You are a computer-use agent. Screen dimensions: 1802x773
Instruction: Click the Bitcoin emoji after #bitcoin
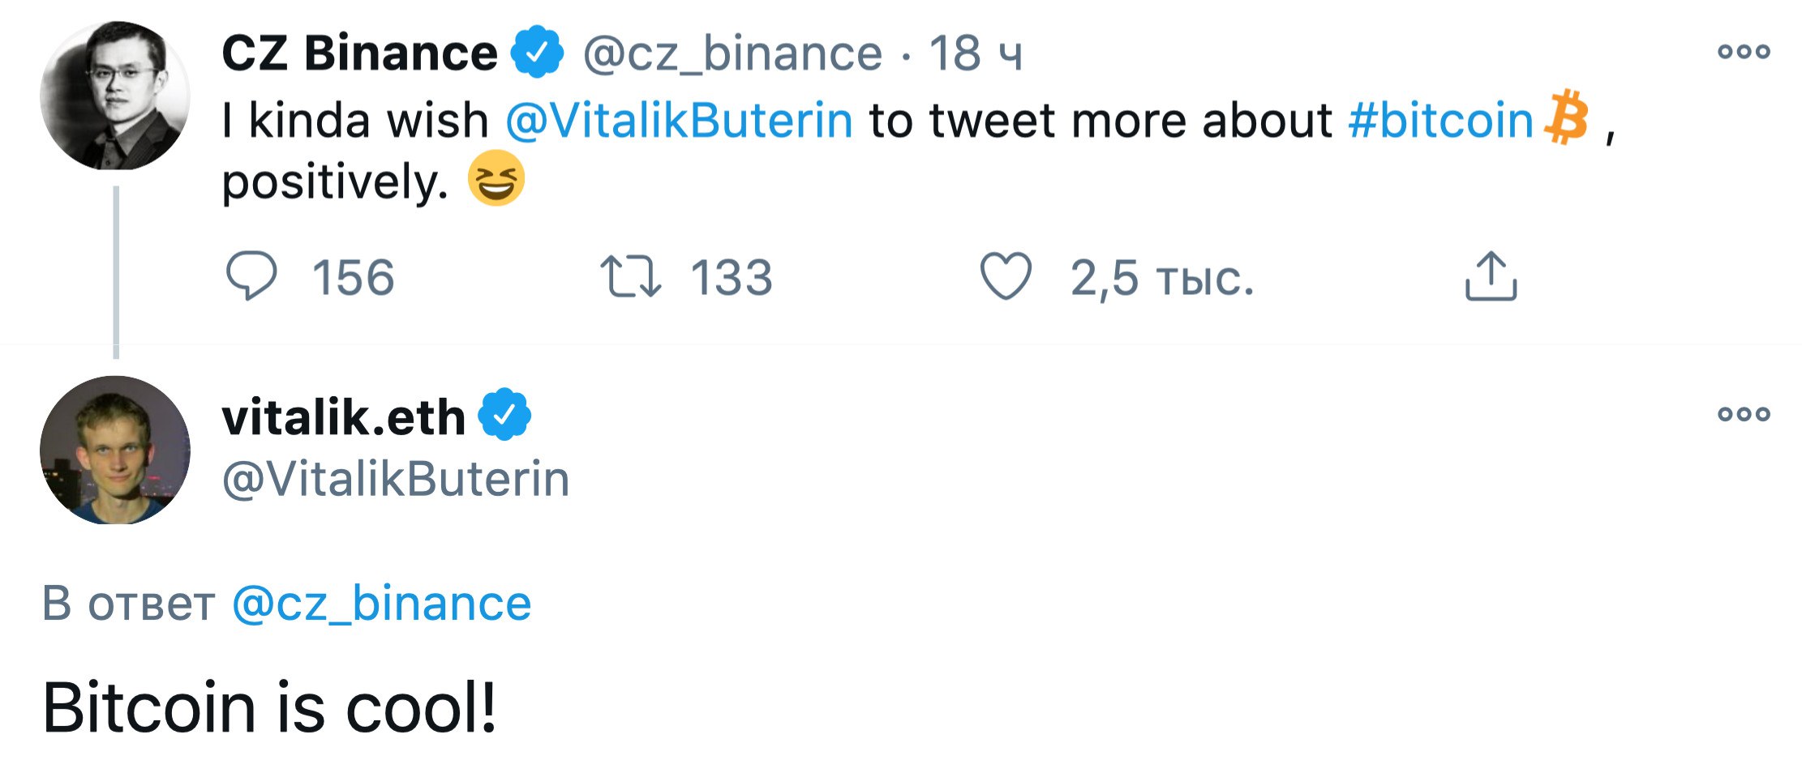(x=1566, y=118)
